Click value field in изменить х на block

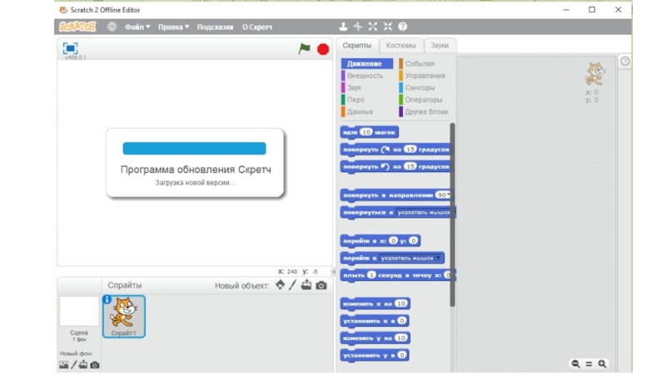401,303
